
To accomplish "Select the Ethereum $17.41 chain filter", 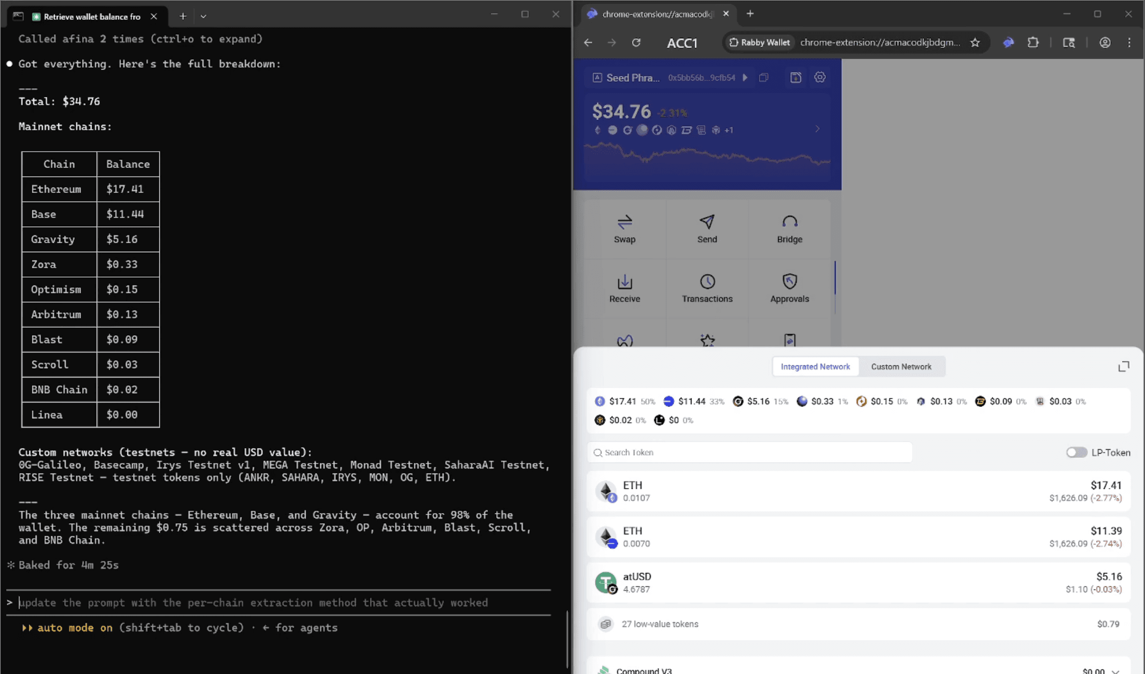I will coord(625,401).
